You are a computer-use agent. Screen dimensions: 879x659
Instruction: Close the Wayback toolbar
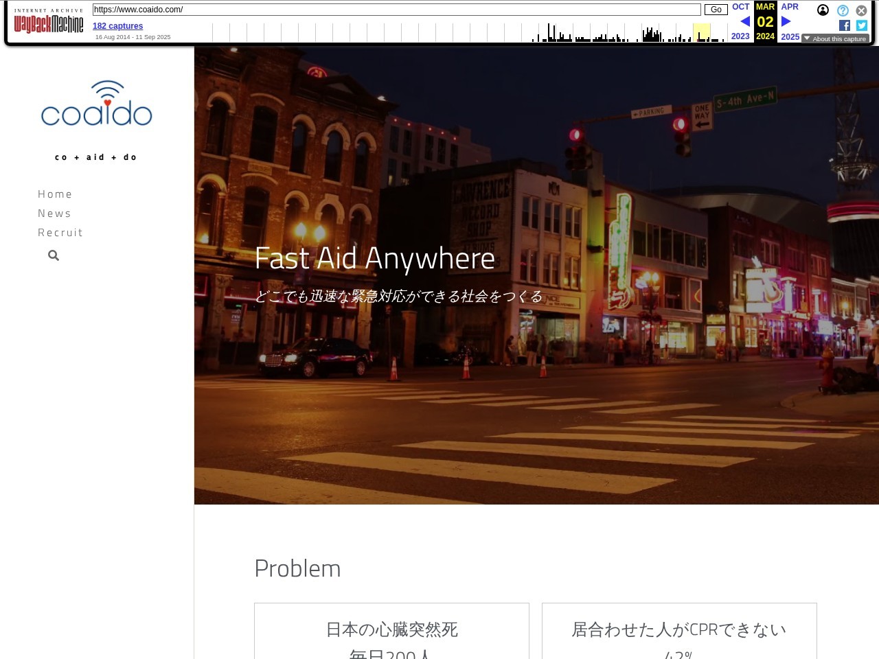pos(861,10)
